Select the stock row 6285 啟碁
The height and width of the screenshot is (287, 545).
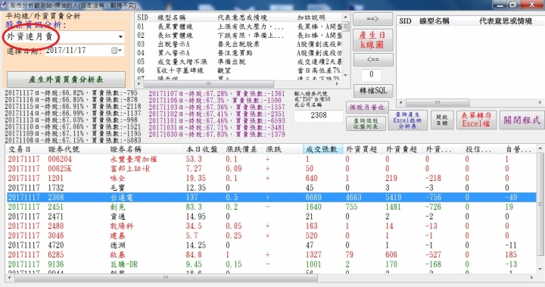(x=271, y=254)
